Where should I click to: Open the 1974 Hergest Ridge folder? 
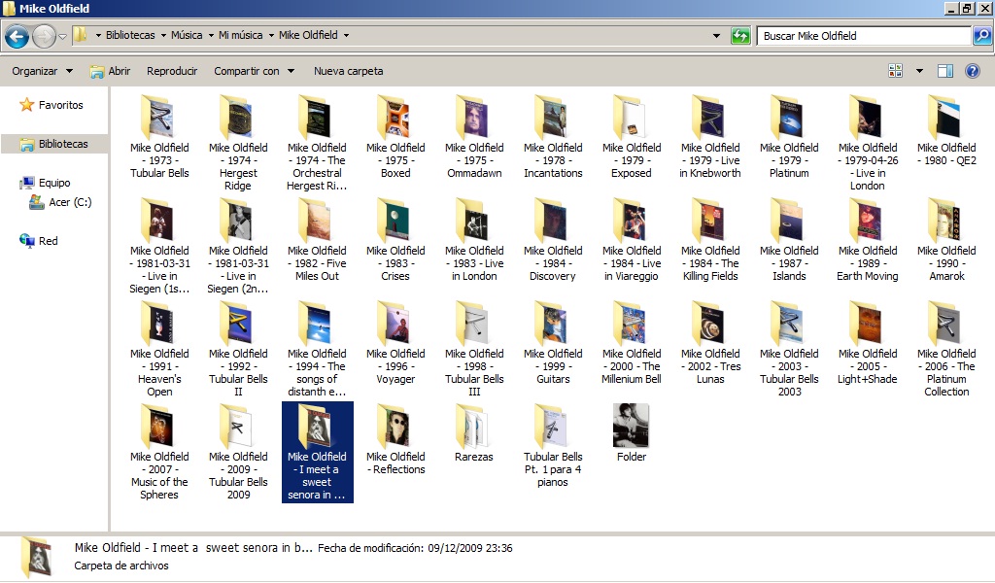pyautogui.click(x=238, y=143)
